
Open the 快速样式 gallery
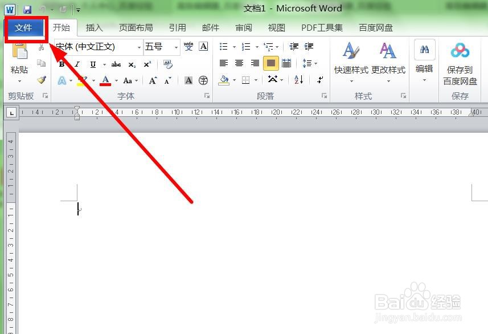(x=351, y=62)
